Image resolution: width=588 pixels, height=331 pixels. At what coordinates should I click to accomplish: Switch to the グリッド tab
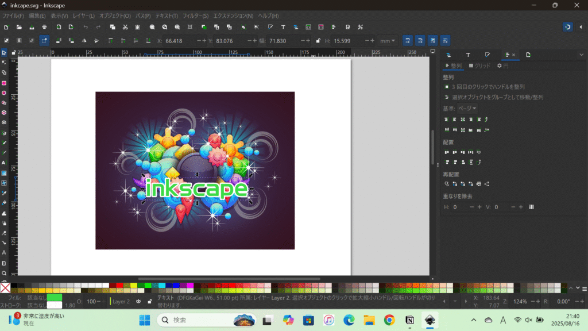pyautogui.click(x=479, y=66)
